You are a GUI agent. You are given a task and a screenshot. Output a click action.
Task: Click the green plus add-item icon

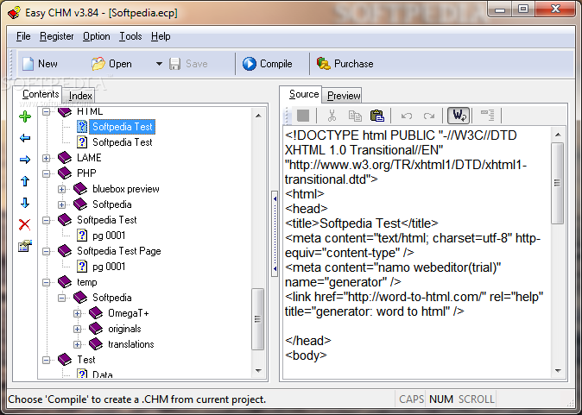pyautogui.click(x=25, y=116)
